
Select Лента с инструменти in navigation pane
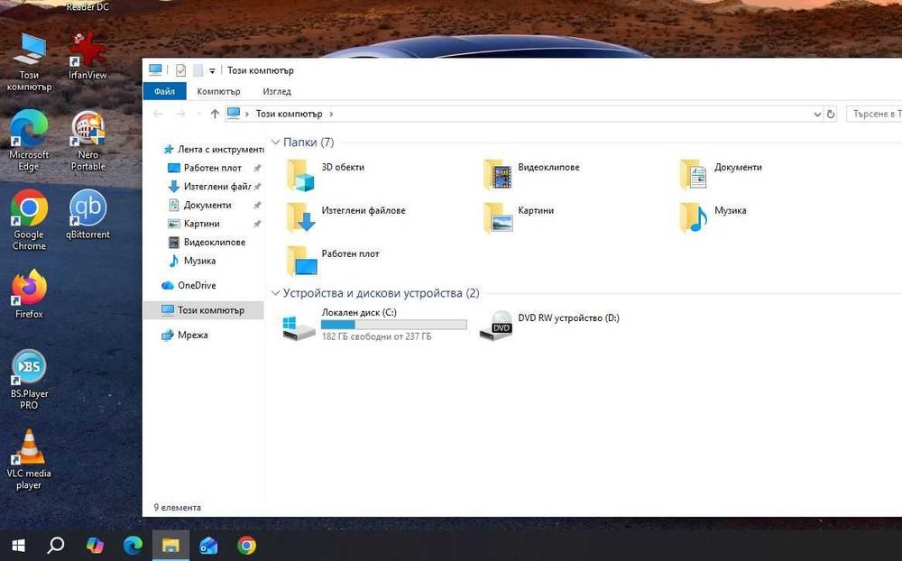point(213,149)
